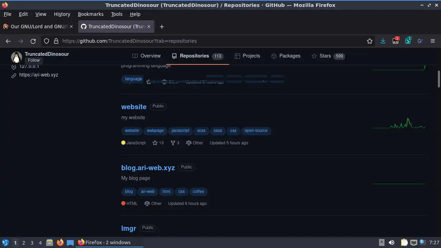Open the website repository link

(134, 107)
